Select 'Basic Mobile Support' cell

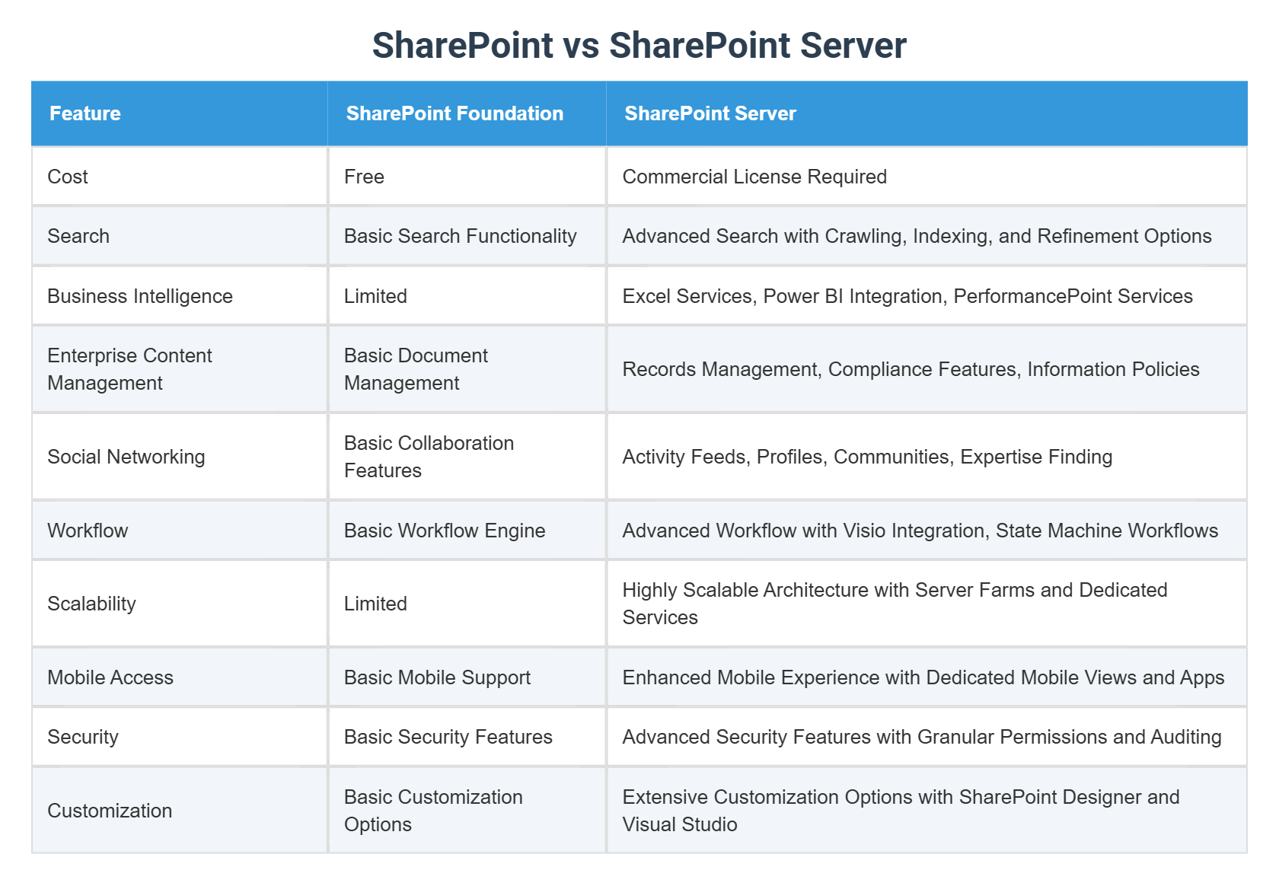coord(467,677)
